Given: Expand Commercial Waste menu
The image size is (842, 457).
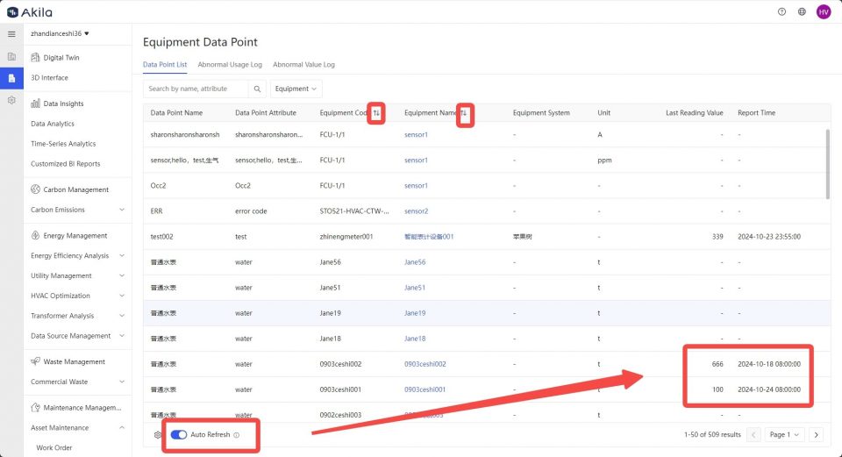Looking at the screenshot, I should click(x=122, y=382).
